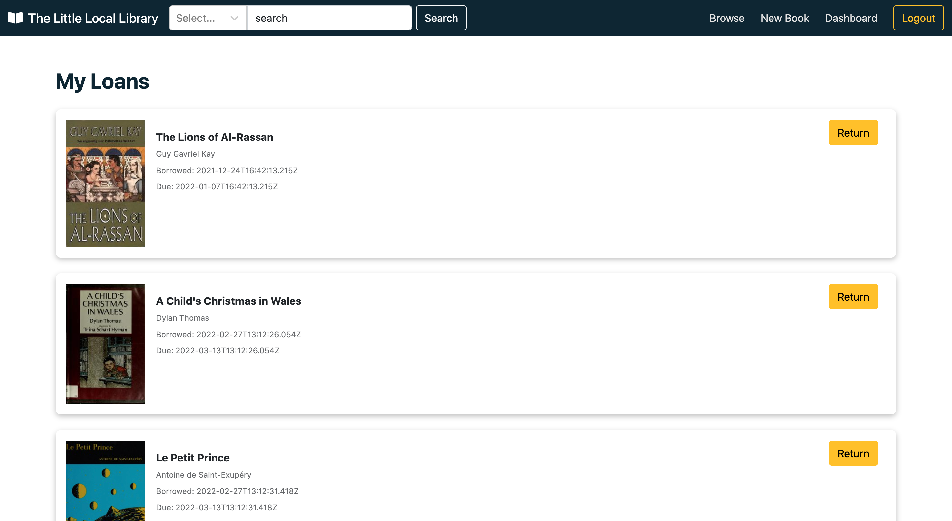Expand the Select... search filter dropdown

(x=208, y=18)
